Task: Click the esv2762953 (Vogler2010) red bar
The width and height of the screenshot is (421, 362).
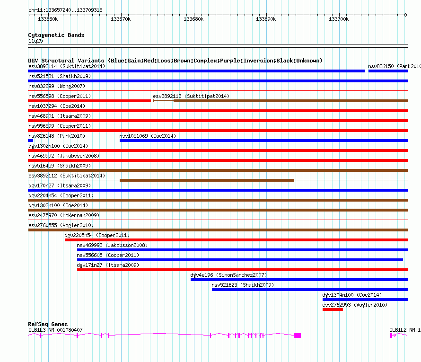Action: 333,309
